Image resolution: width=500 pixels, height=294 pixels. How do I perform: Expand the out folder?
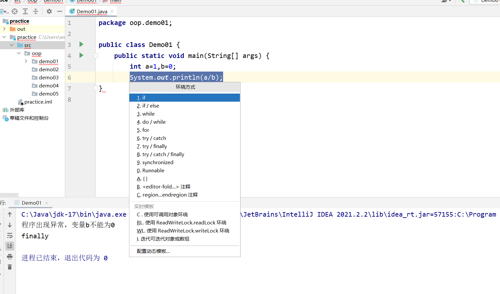(4, 29)
